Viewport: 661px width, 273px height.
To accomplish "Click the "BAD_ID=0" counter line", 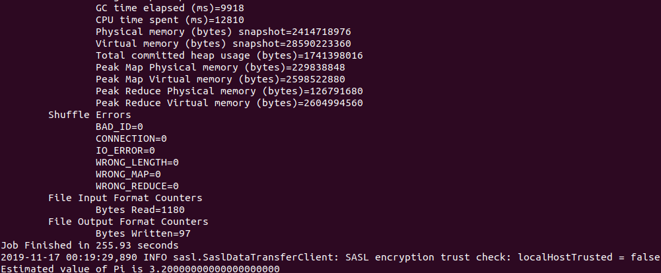I will coord(120,127).
